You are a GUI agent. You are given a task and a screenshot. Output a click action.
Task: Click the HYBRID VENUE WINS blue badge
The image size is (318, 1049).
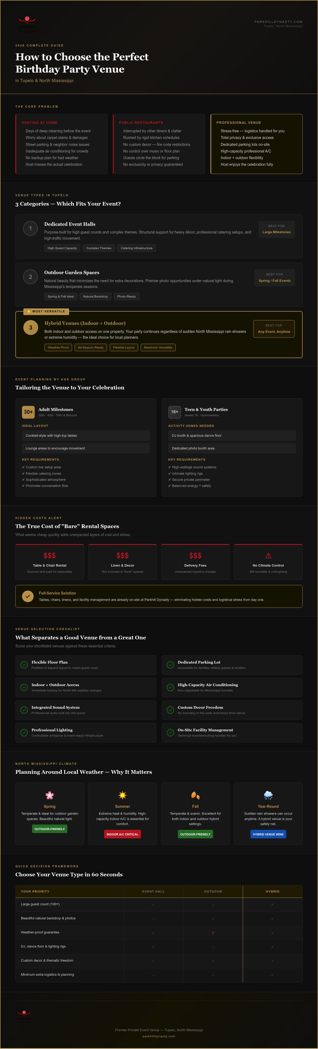[x=268, y=834]
